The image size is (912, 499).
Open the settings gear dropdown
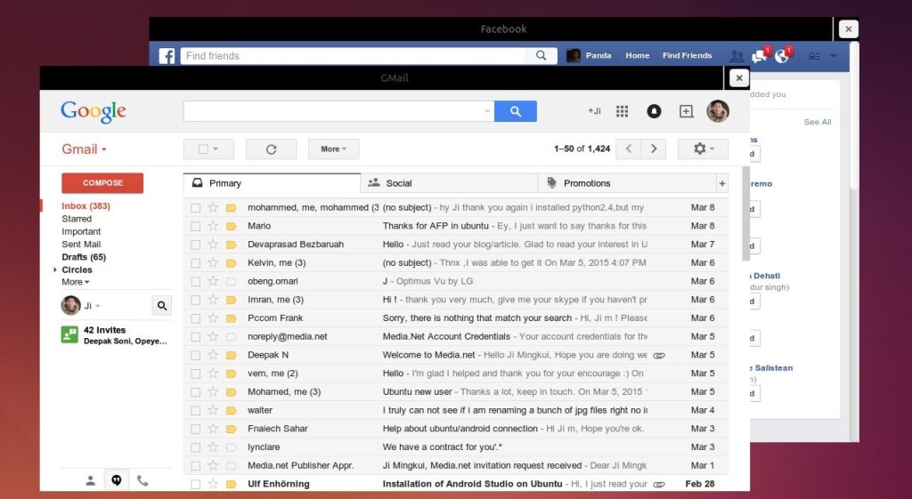point(704,149)
